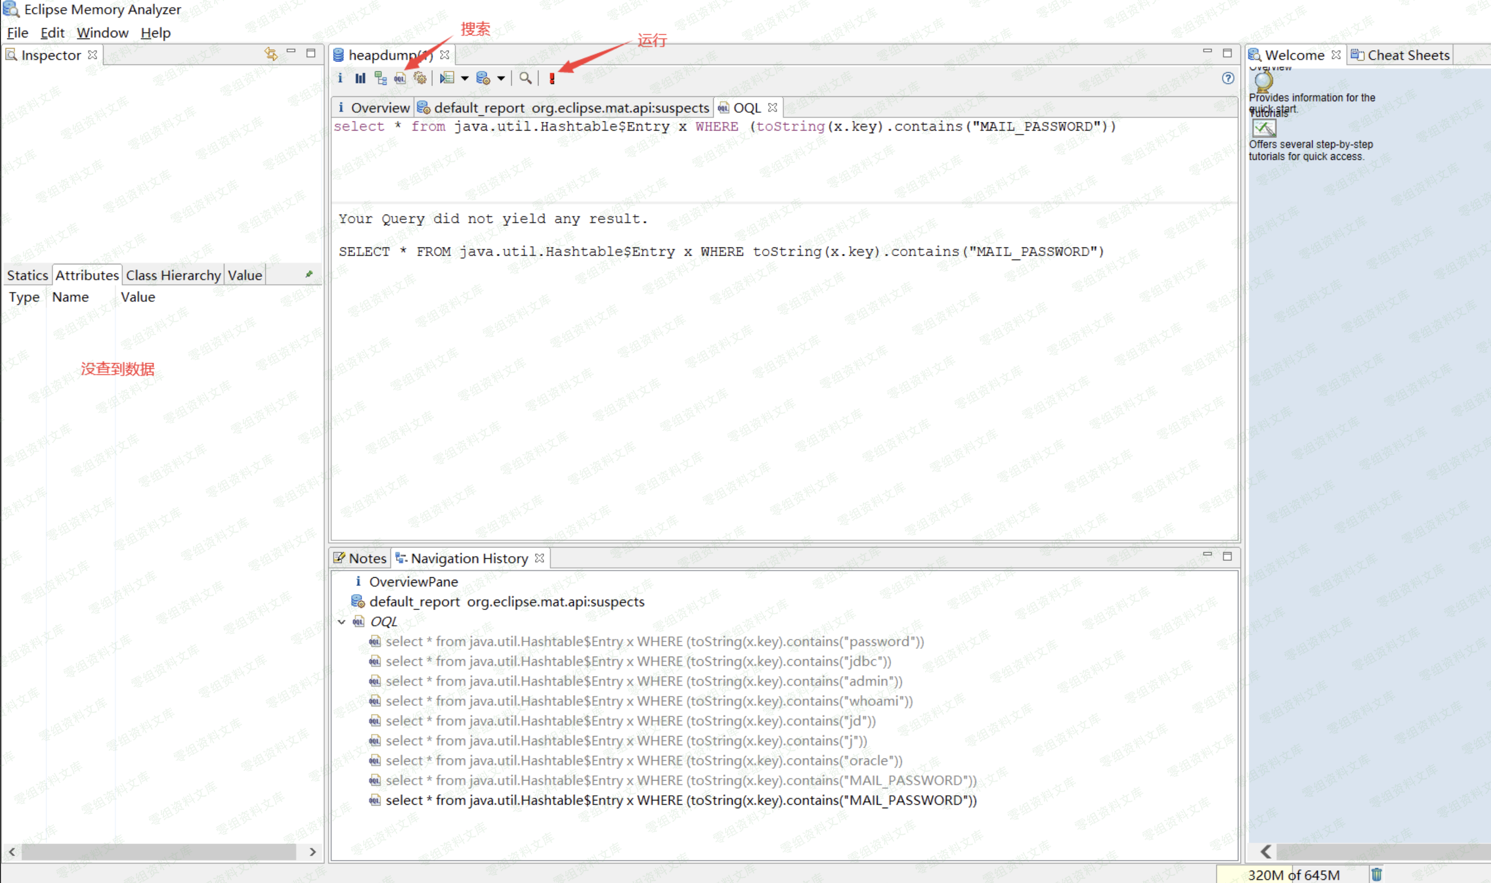1491x883 pixels.
Task: Switch to the Class Hierarchy tab
Action: tap(173, 275)
